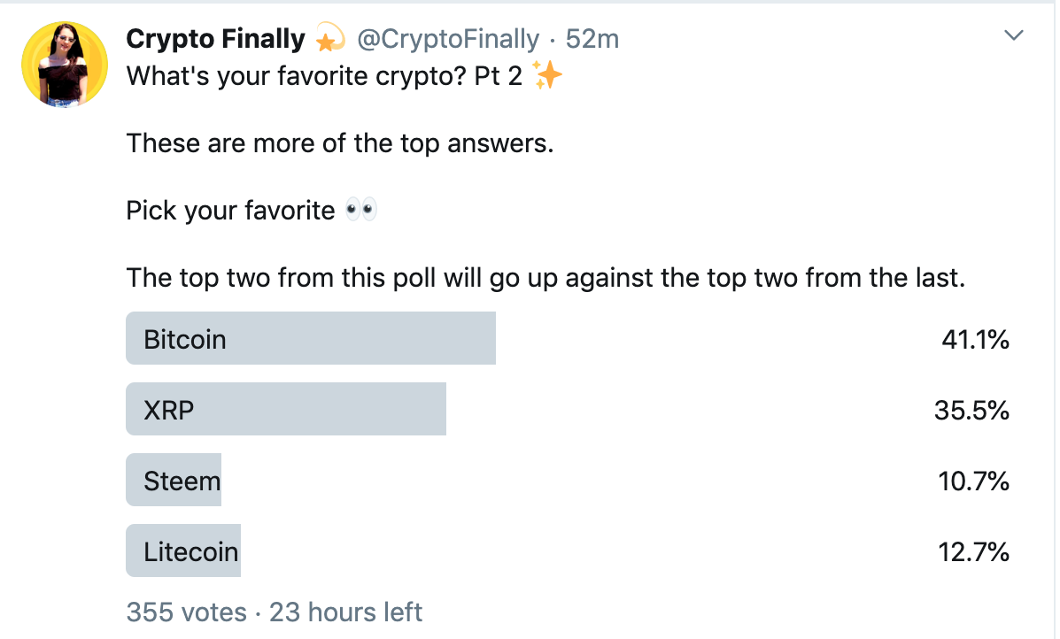Click the dizzy star emoji beside the name

click(329, 39)
